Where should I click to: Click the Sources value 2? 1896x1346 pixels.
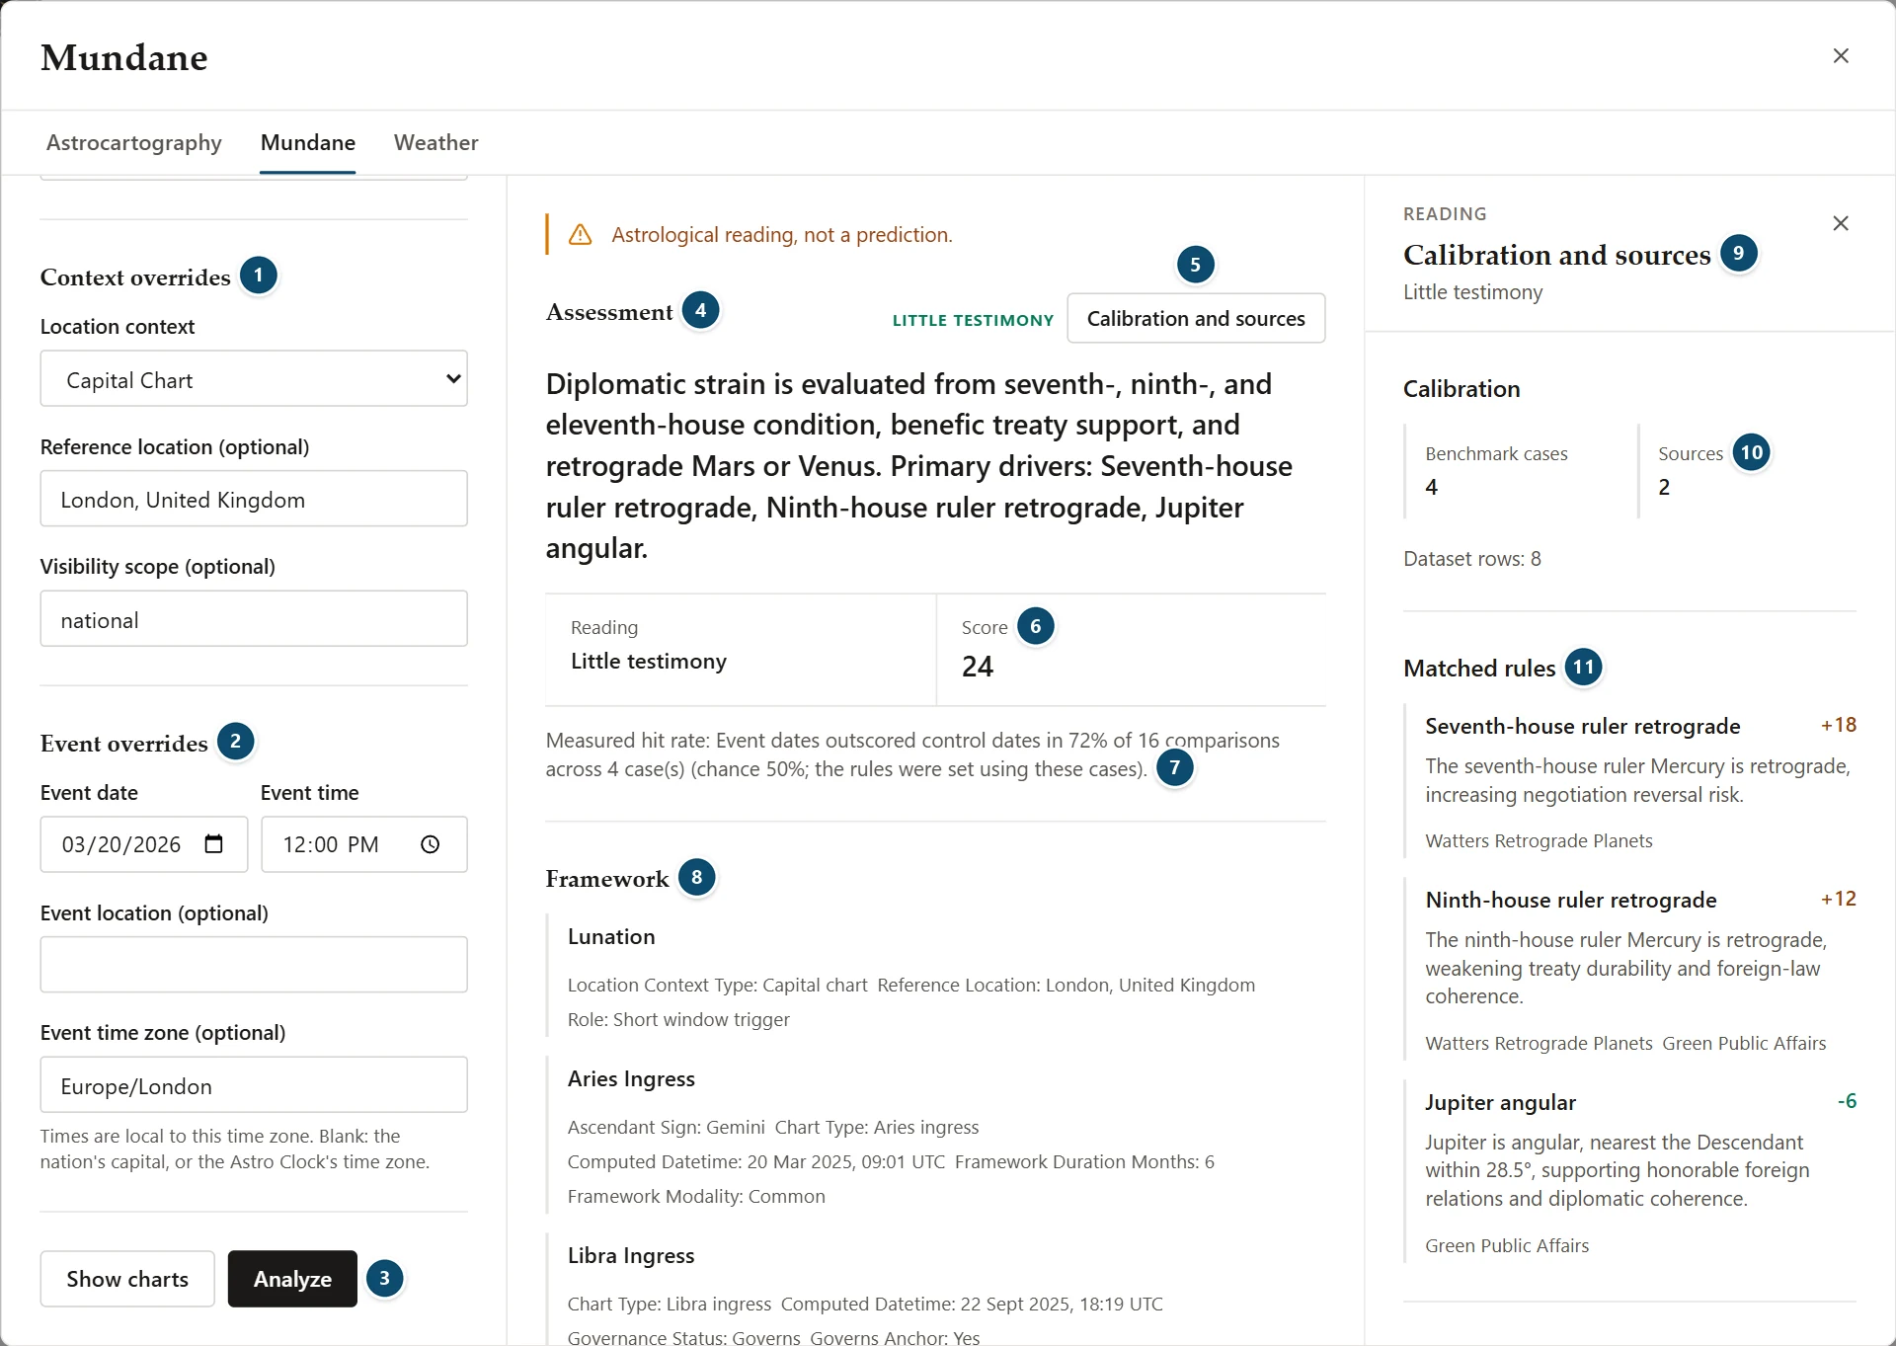coord(1664,487)
